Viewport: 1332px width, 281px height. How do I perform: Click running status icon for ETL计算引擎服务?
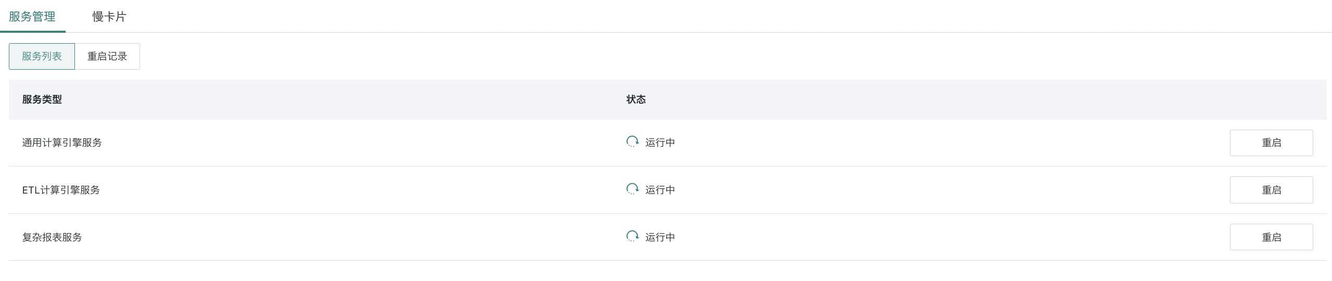pos(632,189)
